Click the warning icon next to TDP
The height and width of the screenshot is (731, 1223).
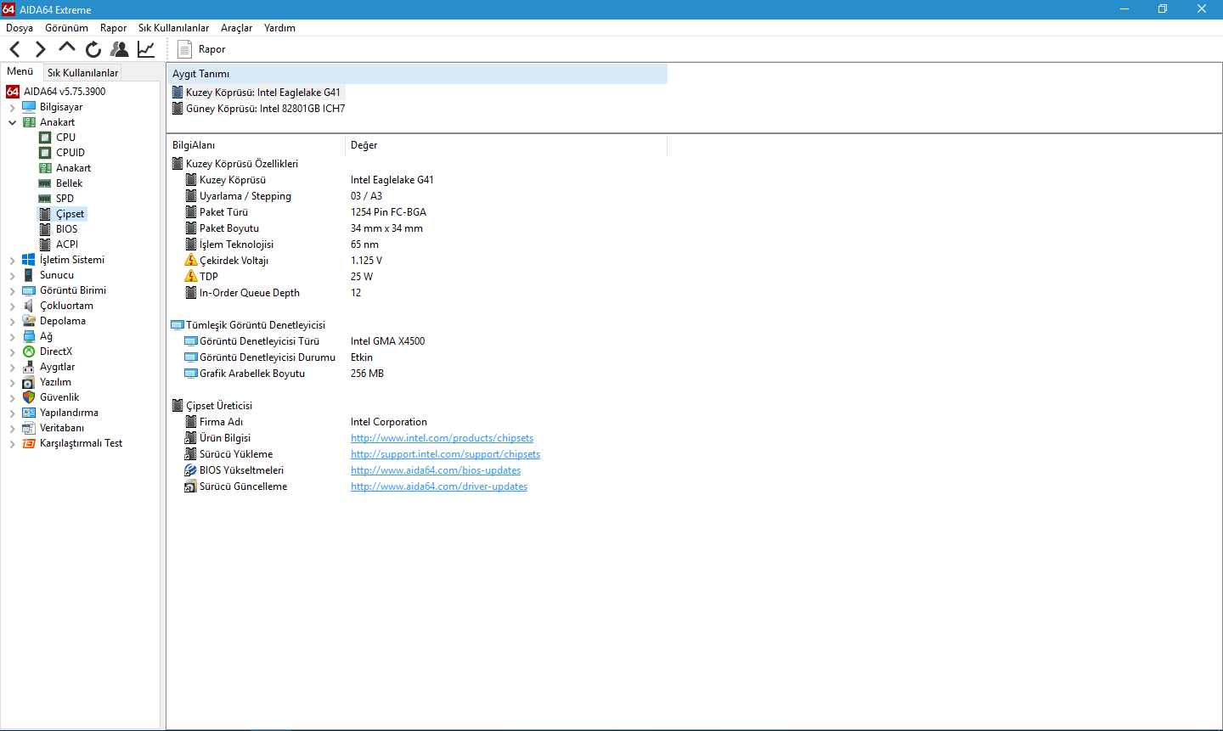[x=191, y=276]
